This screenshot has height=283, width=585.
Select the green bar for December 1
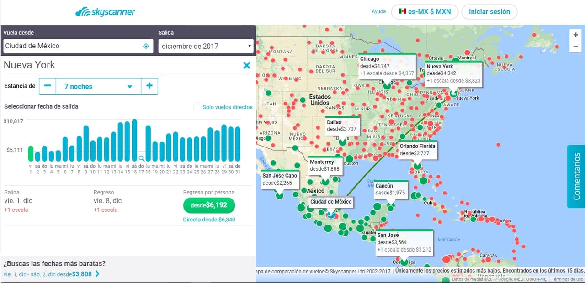pos(31,153)
